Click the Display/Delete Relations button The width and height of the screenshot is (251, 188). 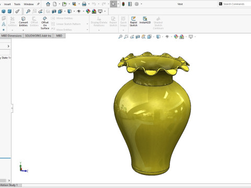pos(99,21)
